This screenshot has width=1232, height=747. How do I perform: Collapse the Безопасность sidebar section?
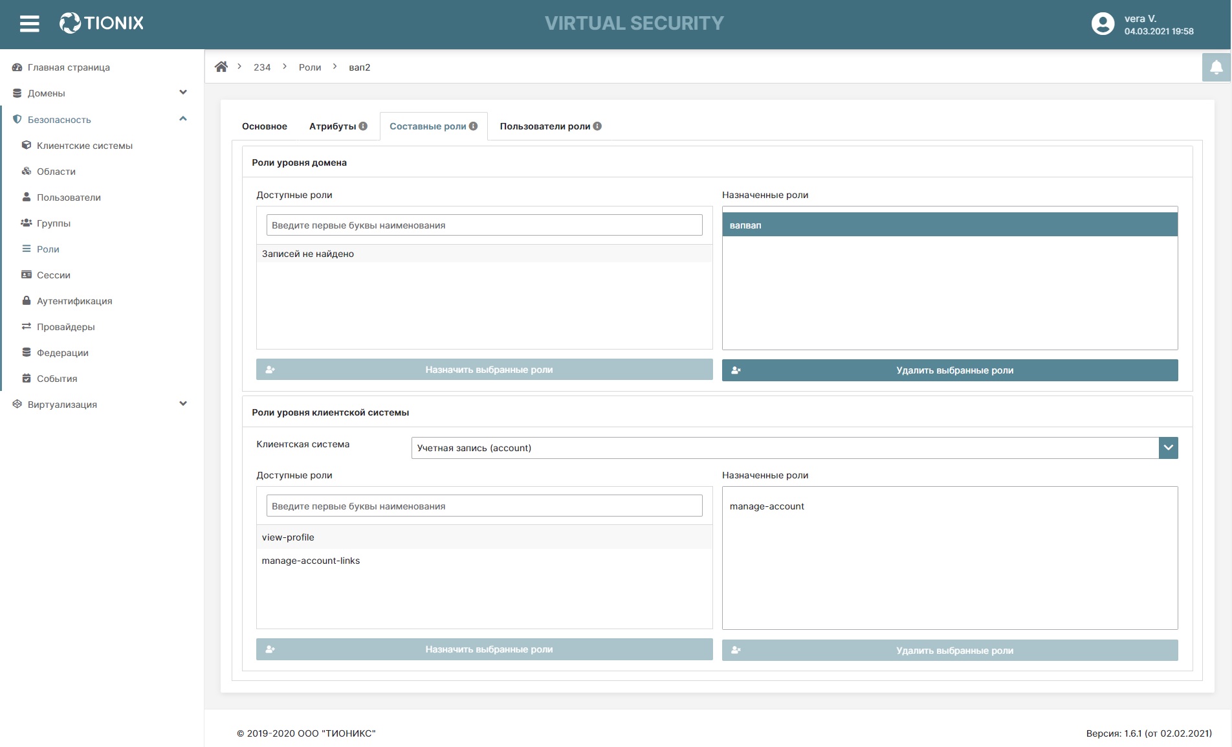[183, 119]
